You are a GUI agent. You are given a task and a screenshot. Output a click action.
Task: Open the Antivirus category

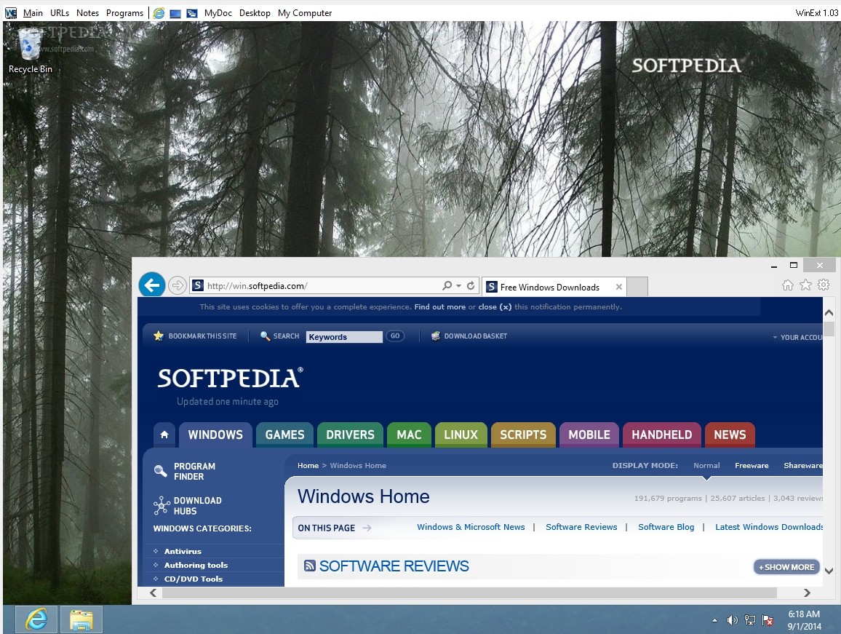click(x=183, y=551)
